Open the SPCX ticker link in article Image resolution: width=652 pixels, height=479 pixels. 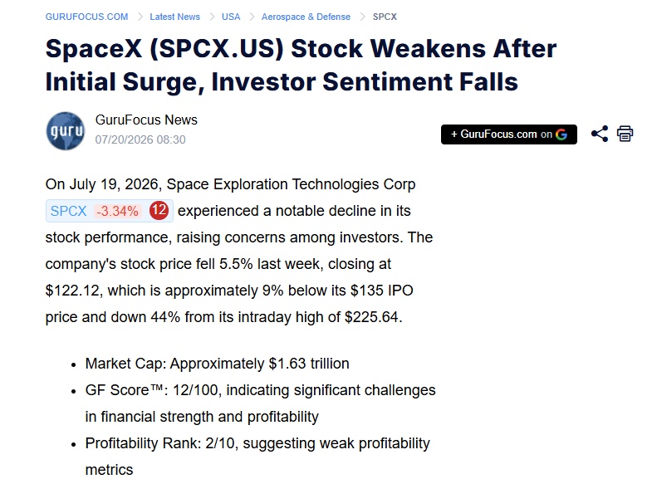[x=69, y=211]
